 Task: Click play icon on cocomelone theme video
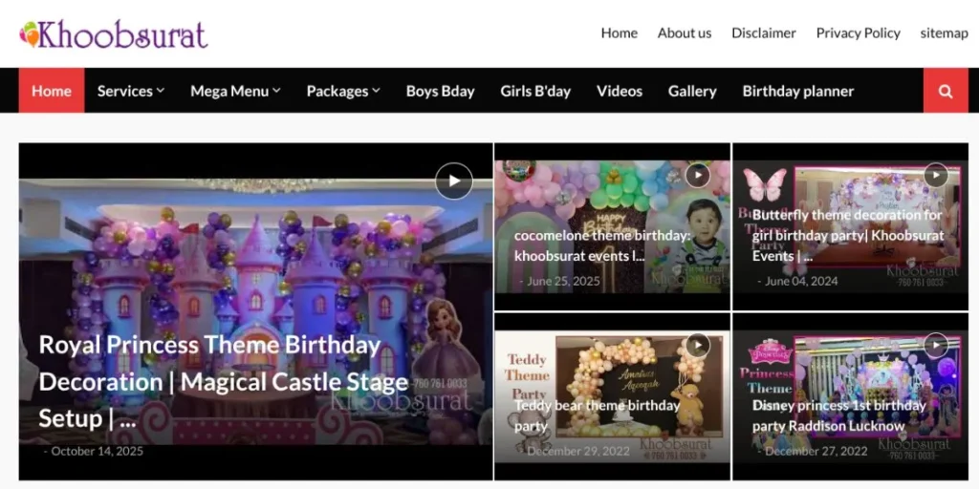tap(698, 175)
